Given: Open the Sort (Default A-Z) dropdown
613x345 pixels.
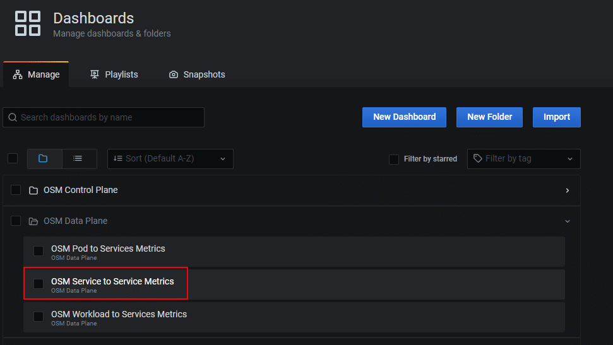Looking at the screenshot, I should click(170, 159).
